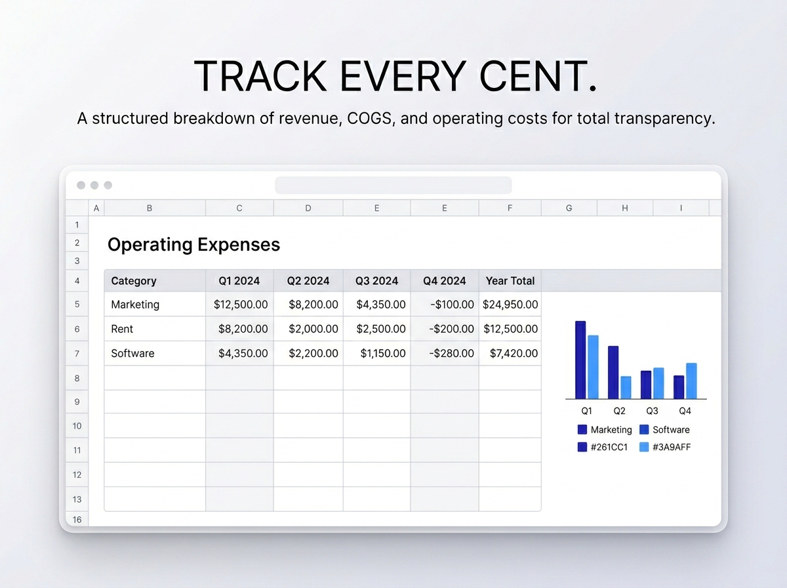Select the Year Total header cell
The image size is (787, 588).
[510, 281]
